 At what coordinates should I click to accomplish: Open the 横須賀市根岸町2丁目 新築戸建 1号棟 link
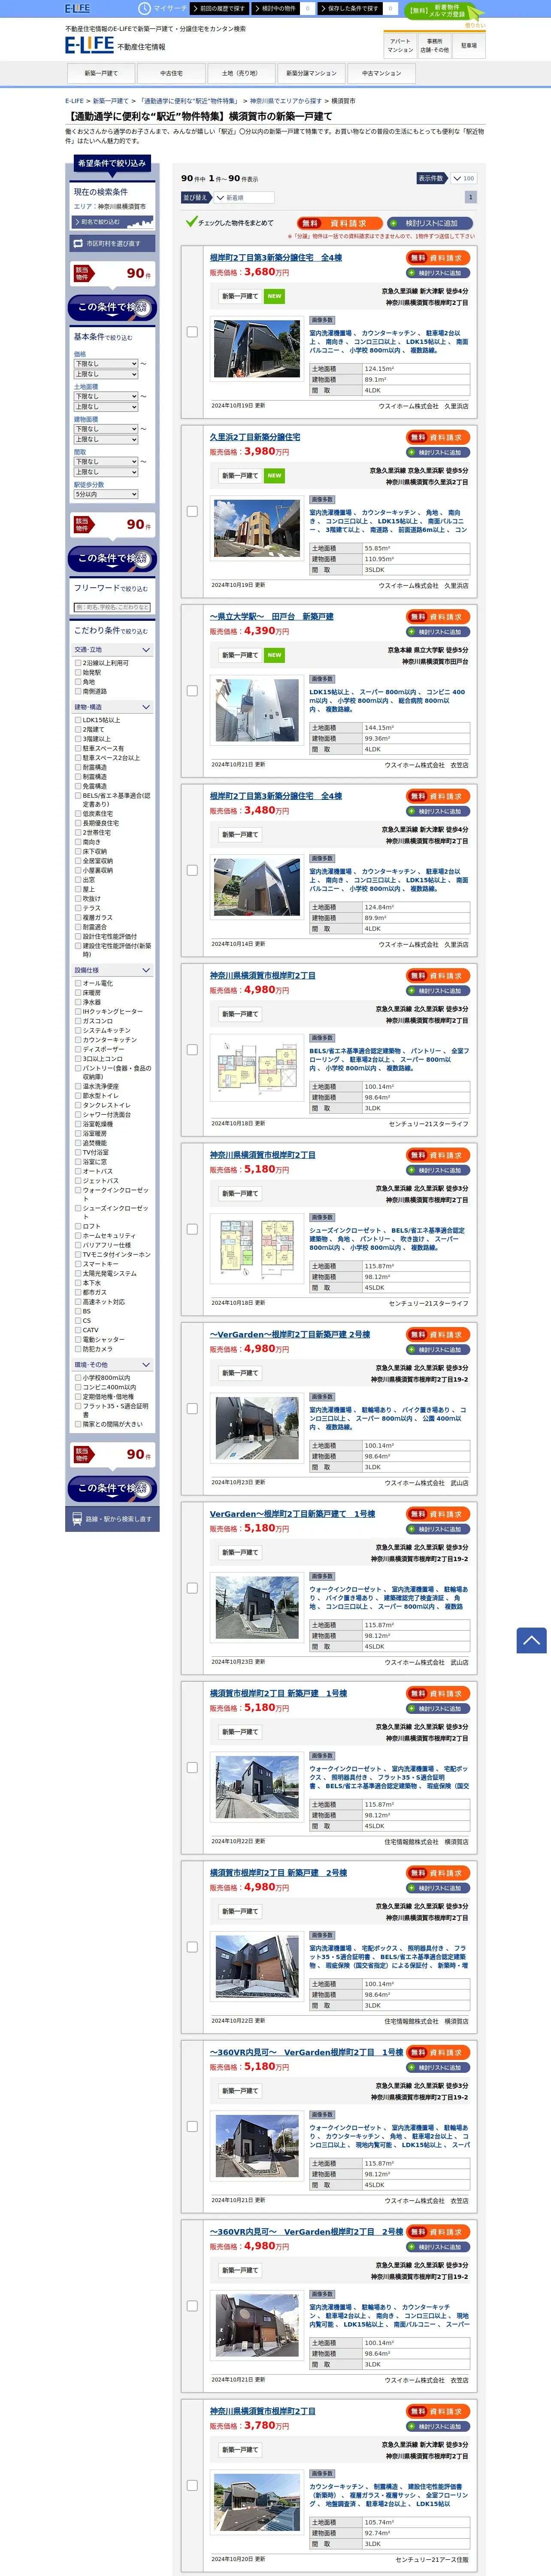[278, 1693]
